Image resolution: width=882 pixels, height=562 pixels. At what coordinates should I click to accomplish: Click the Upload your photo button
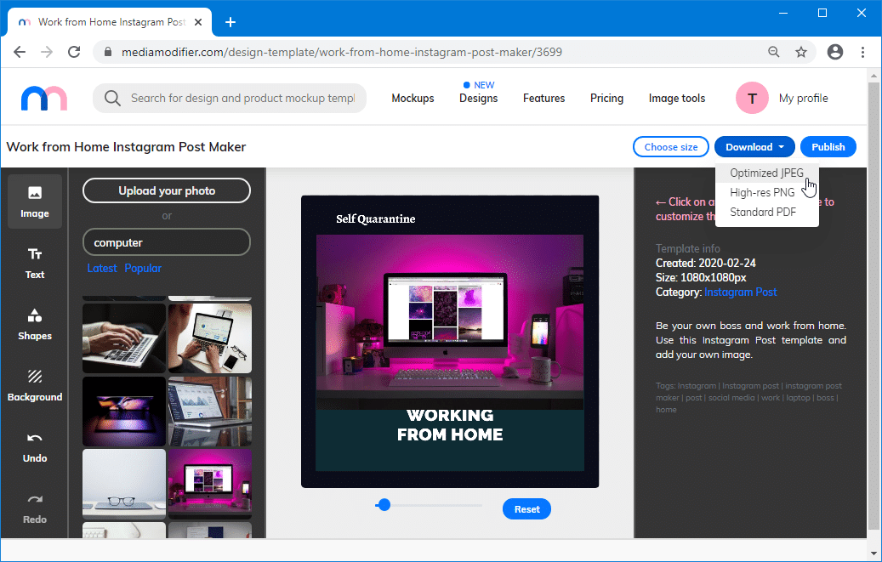167,191
